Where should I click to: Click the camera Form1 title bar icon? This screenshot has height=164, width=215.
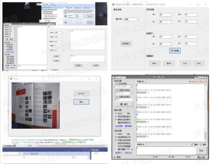point(11,79)
